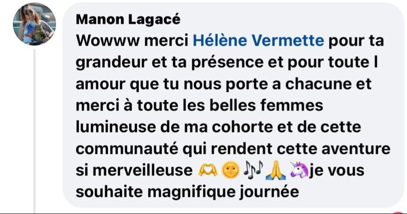Viewport: 407px width, 214px height.
Task: Click the vertical comment thread line
Action: tap(34, 131)
